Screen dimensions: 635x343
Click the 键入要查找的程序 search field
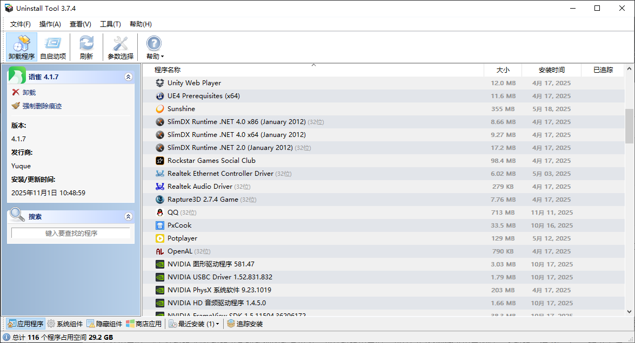click(71, 234)
